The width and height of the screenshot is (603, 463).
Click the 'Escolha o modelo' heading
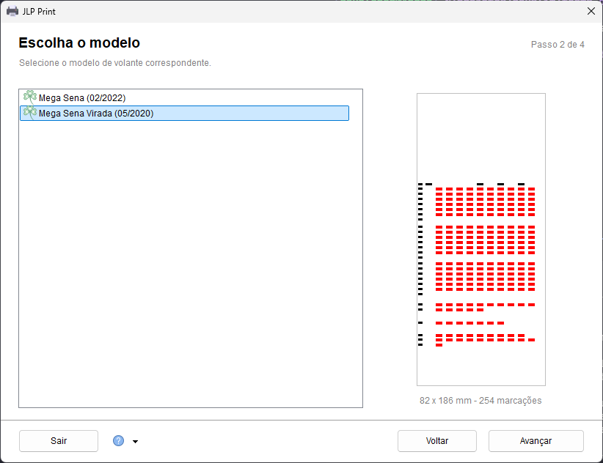[x=79, y=42]
